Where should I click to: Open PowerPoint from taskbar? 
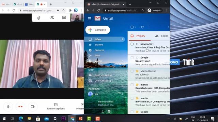click(81, 119)
